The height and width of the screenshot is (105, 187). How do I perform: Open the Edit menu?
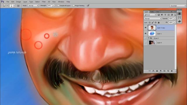coord(13,2)
